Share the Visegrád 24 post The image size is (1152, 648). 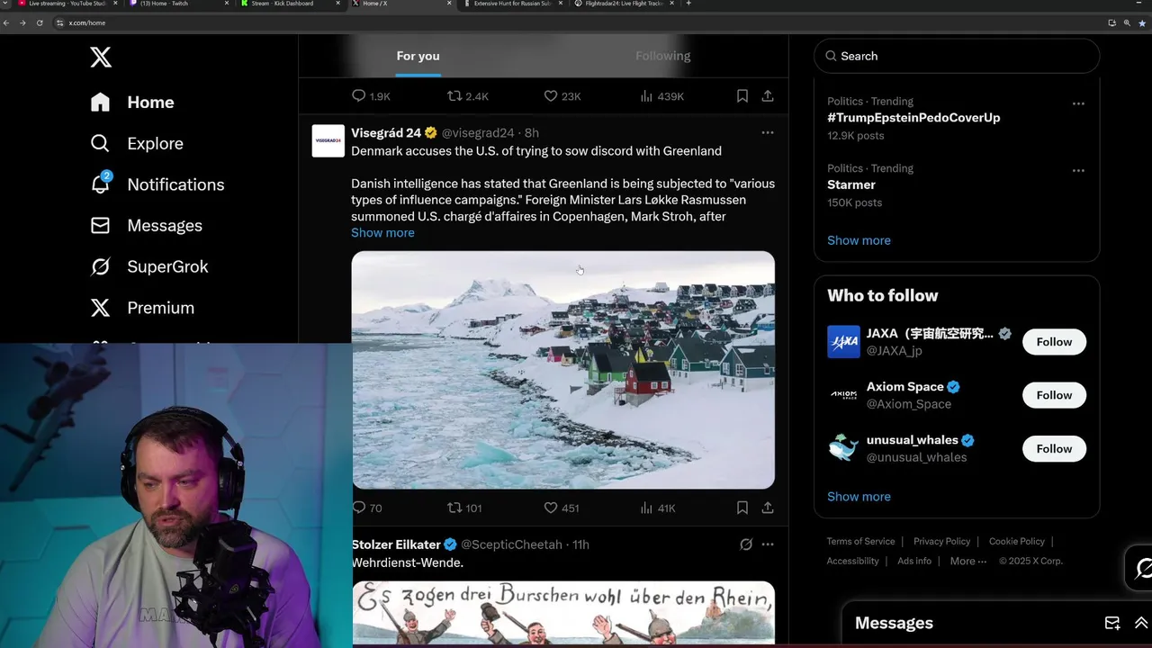(x=768, y=508)
